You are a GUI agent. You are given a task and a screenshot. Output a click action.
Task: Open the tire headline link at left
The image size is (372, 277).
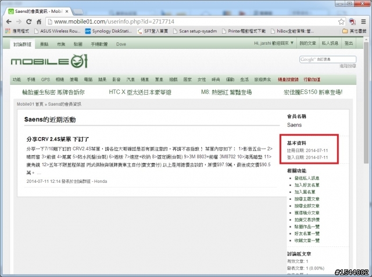pyautogui.click(x=53, y=92)
